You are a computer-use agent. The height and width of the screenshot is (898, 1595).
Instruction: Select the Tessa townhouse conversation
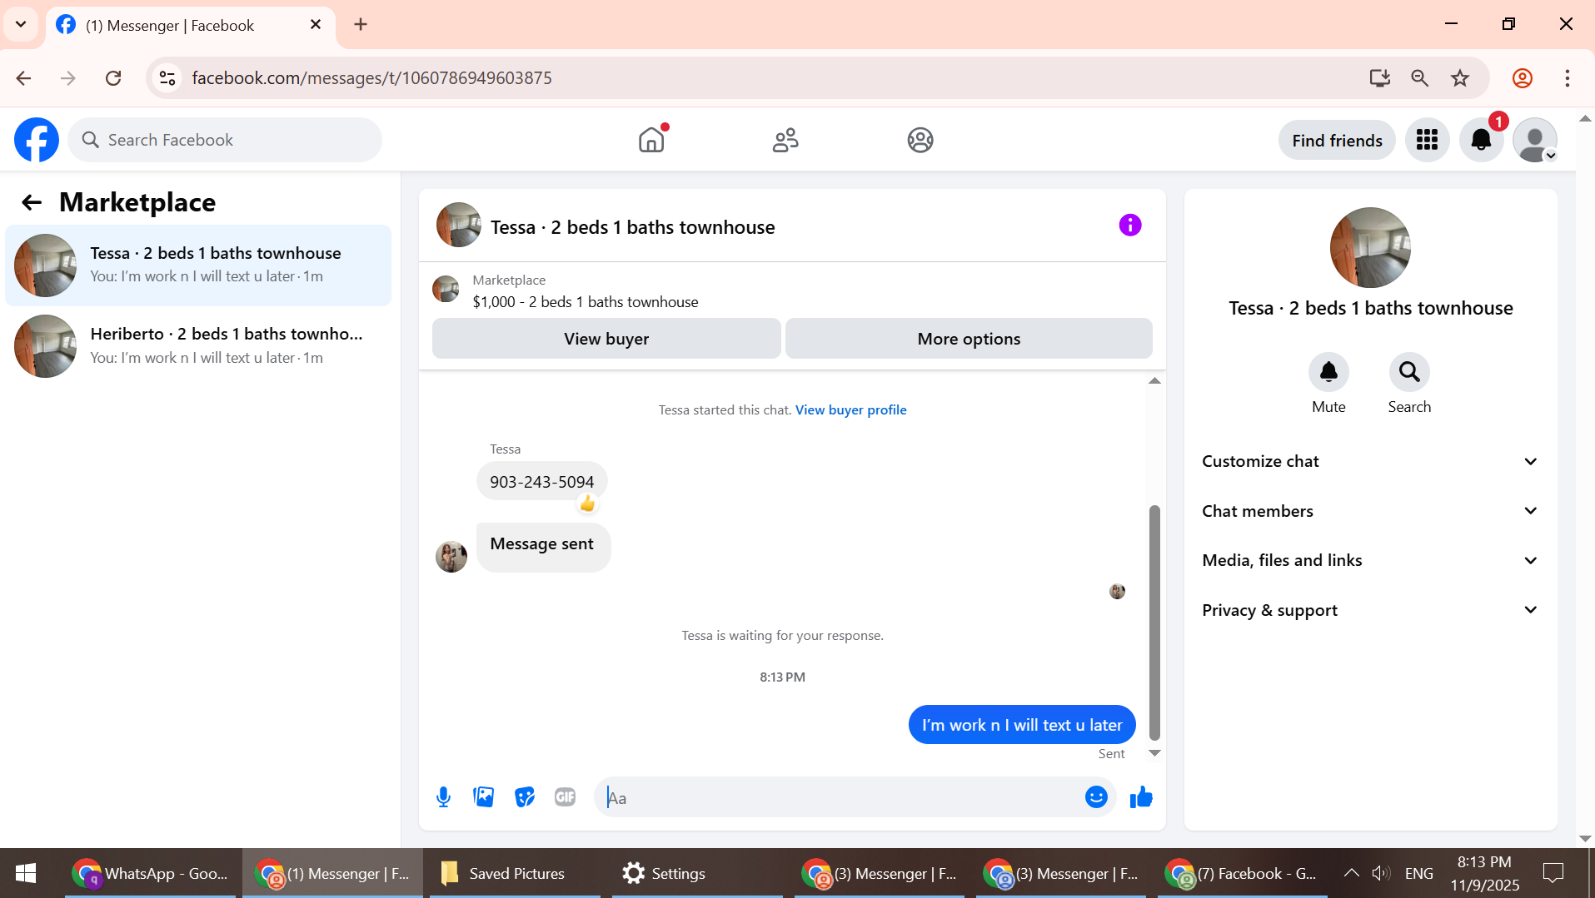198,265
